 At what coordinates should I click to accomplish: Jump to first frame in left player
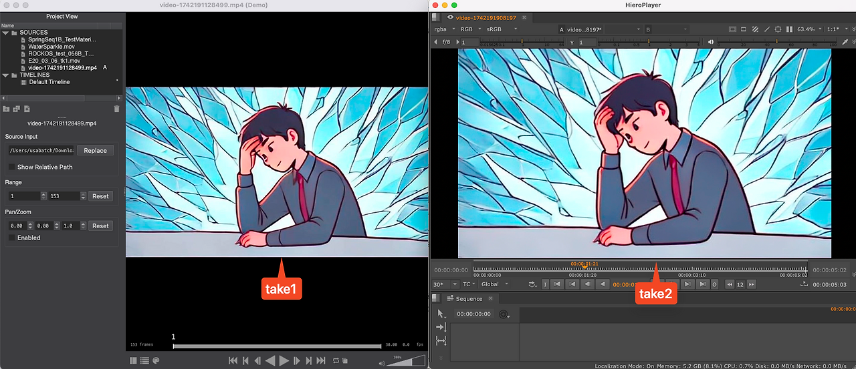click(x=233, y=360)
